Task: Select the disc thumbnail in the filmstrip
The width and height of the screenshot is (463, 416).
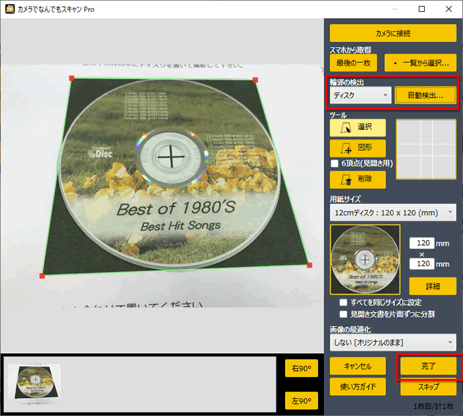Action: [34, 384]
